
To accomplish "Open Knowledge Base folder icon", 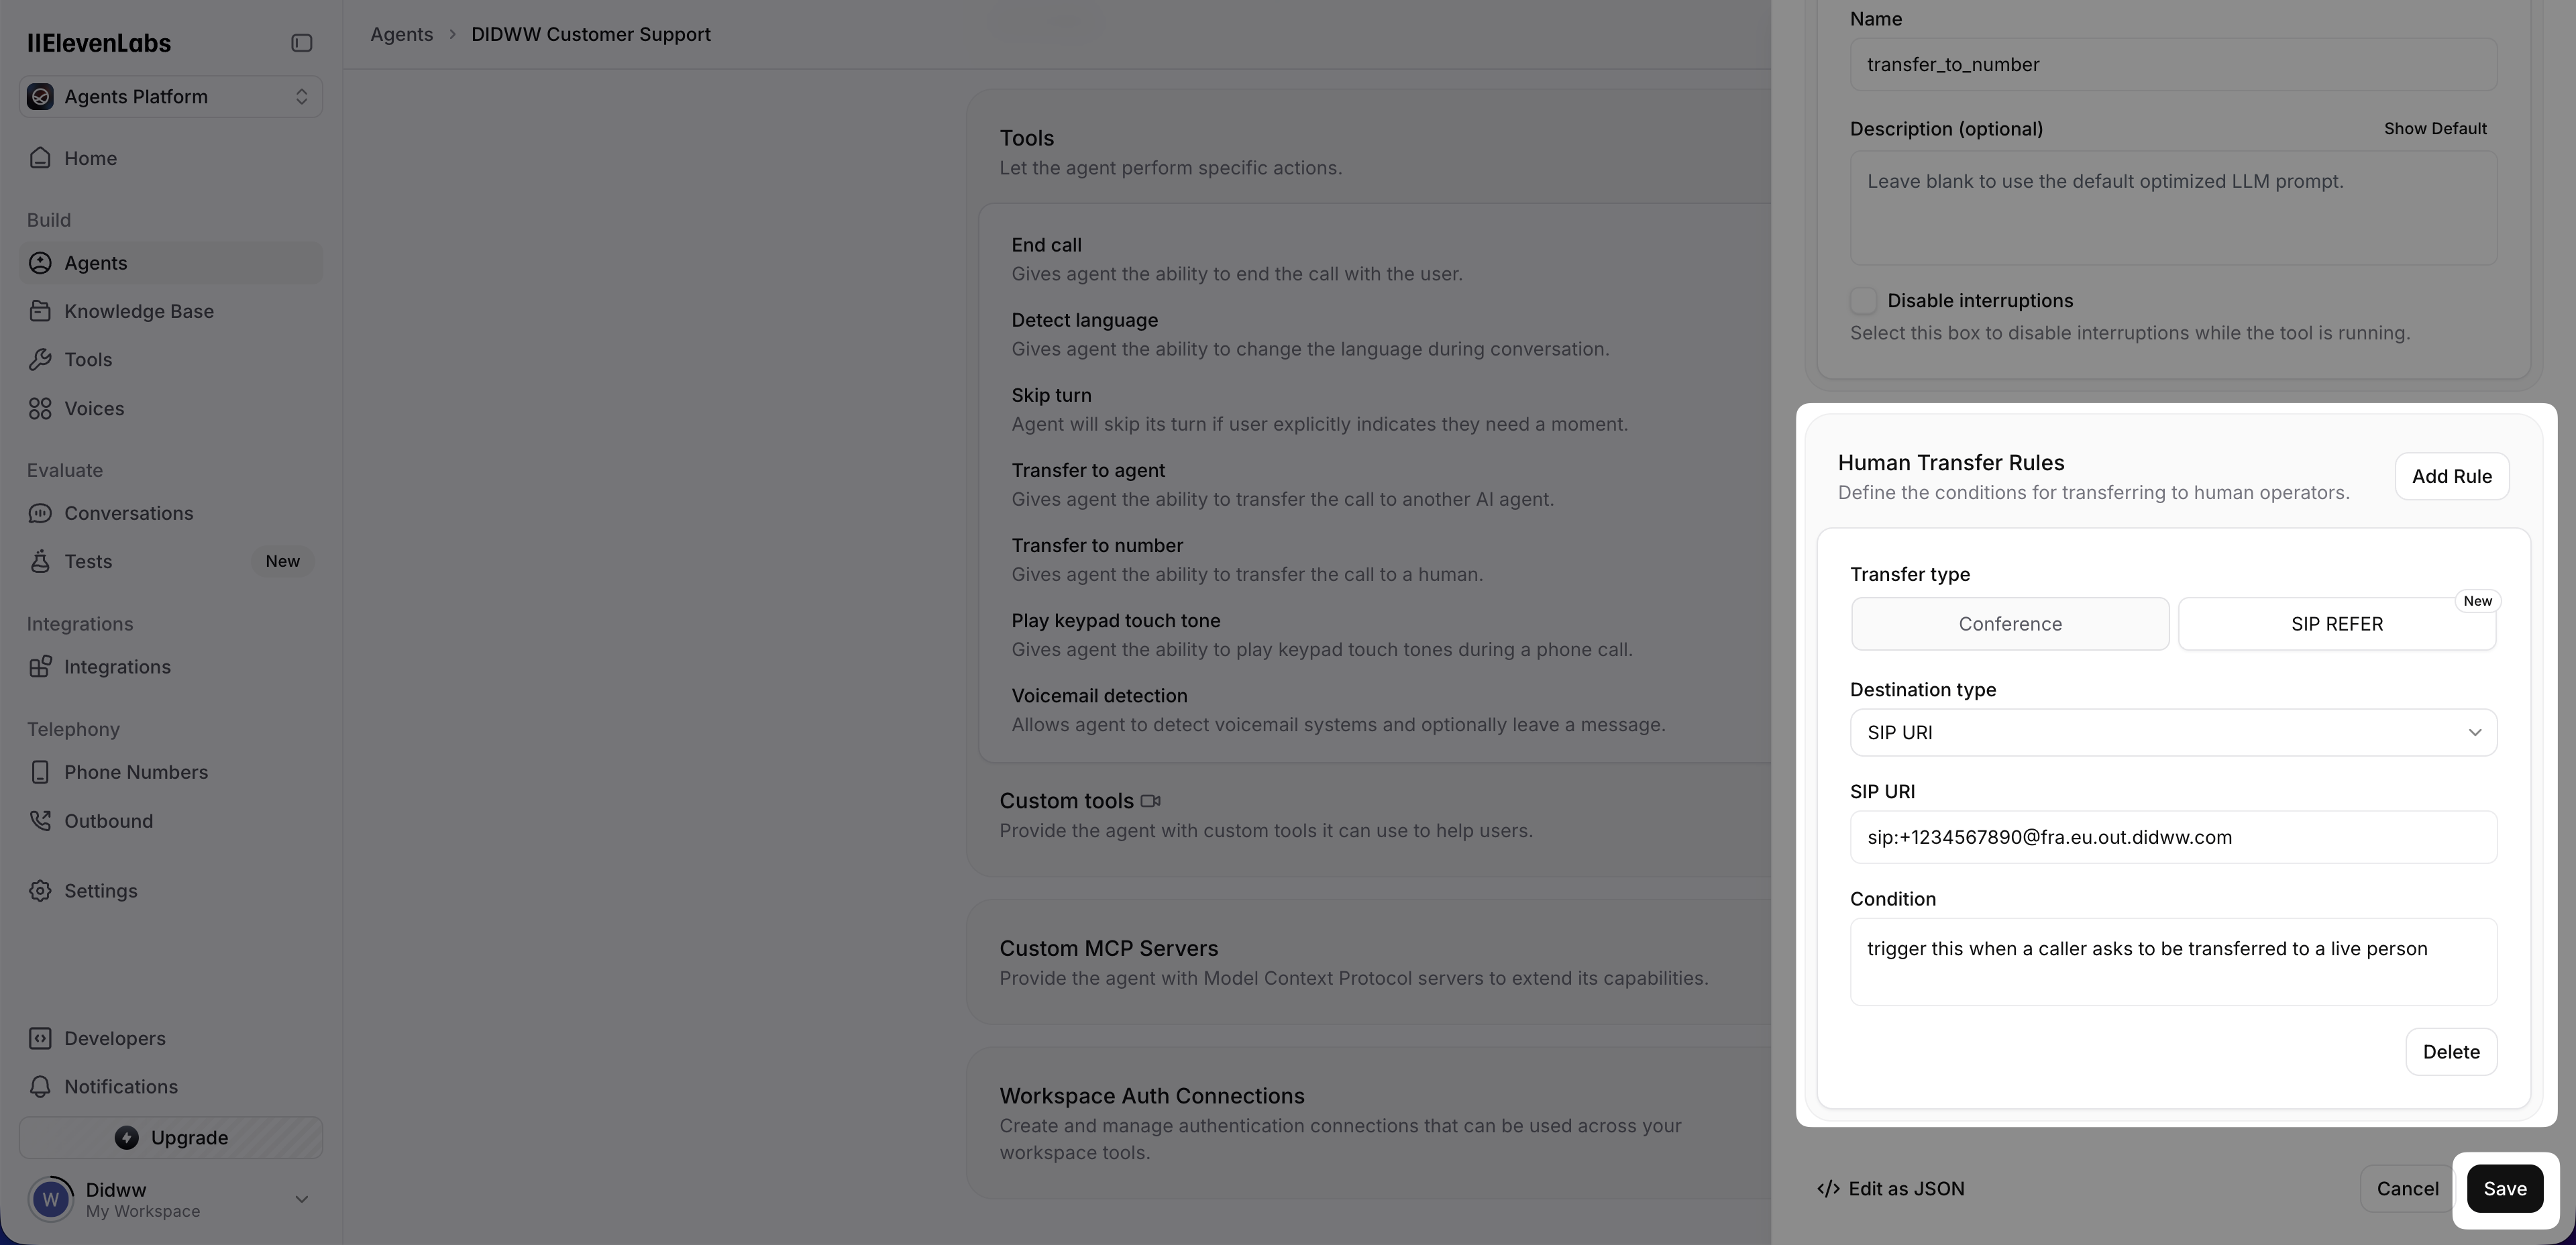I will coord(40,311).
